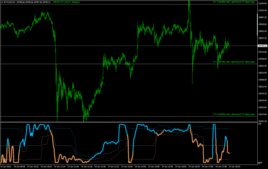Click the 20476.29 price axis value
268x169 pixels.
tap(262, 94)
